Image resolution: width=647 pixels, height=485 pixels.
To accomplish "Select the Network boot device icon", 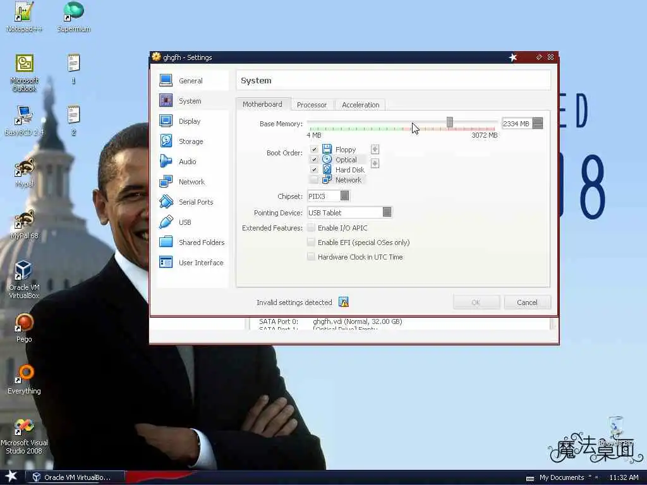I will pyautogui.click(x=327, y=179).
